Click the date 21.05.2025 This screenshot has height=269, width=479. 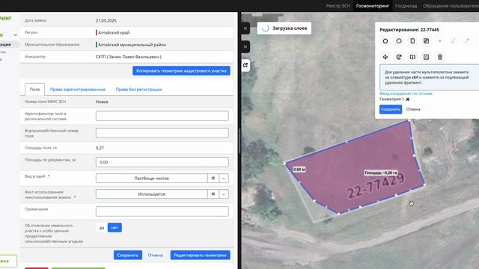(x=106, y=20)
